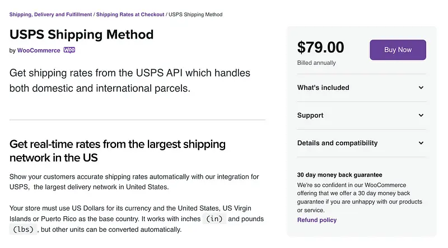Image resolution: width=448 pixels, height=248 pixels.
Task: Click the USPS Shipping Method page title
Action: coord(81,34)
